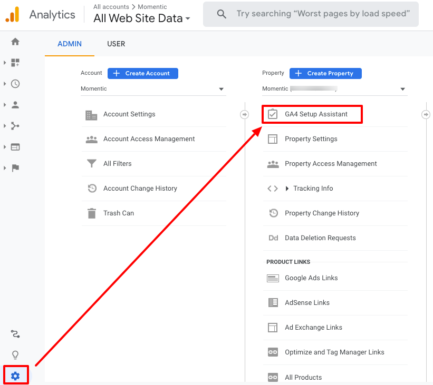Open the Account Momentic dropdown
Viewport: 433px width, 385px height.
coord(153,89)
